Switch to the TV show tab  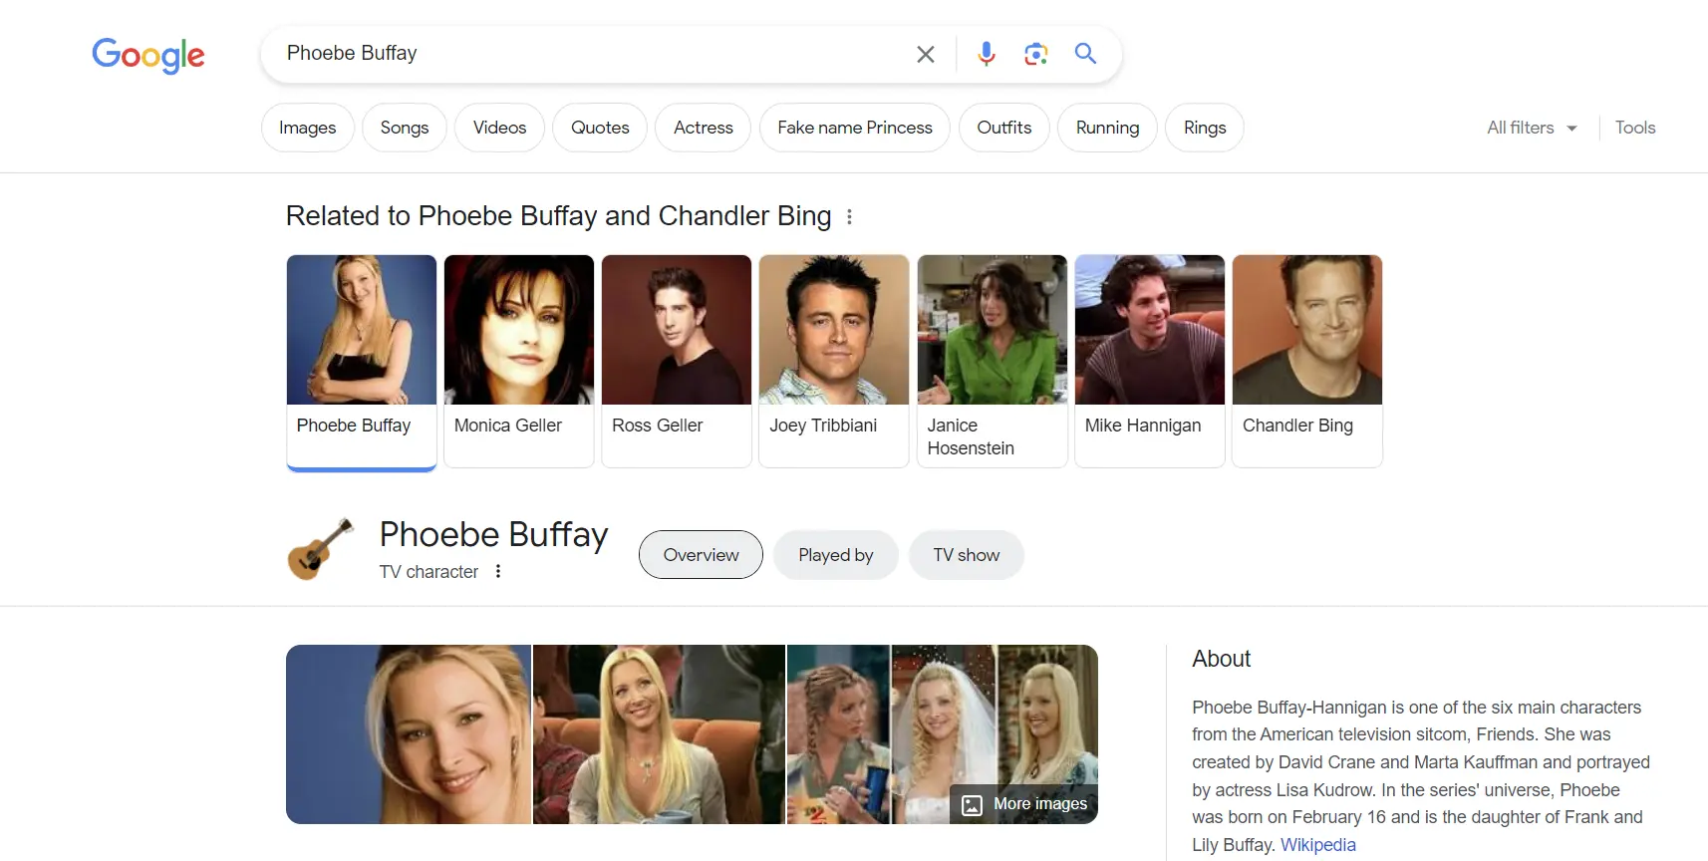[x=967, y=555]
